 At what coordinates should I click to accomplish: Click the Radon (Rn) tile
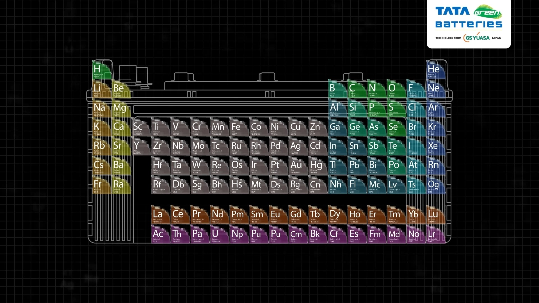coord(436,165)
